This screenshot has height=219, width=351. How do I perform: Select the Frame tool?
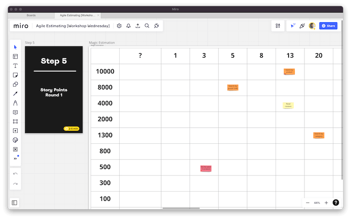15,122
